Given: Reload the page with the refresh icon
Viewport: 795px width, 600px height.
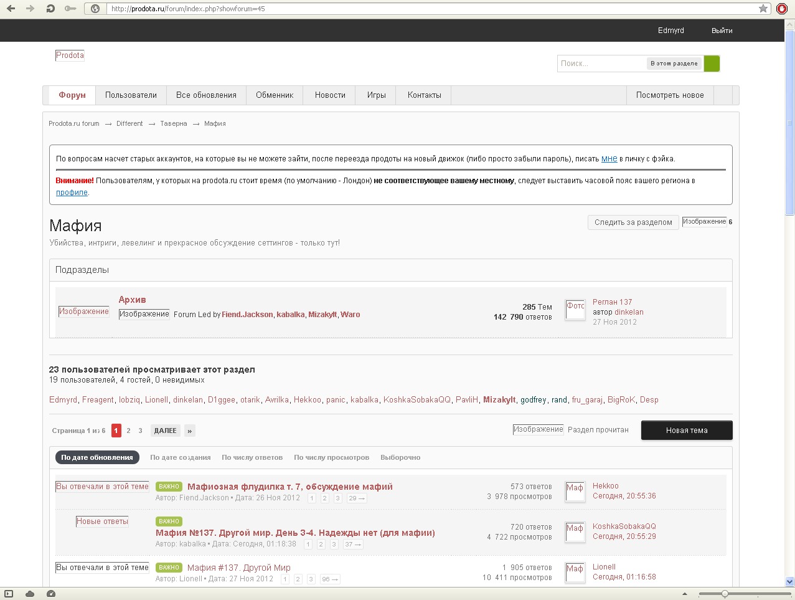Looking at the screenshot, I should click(x=50, y=9).
